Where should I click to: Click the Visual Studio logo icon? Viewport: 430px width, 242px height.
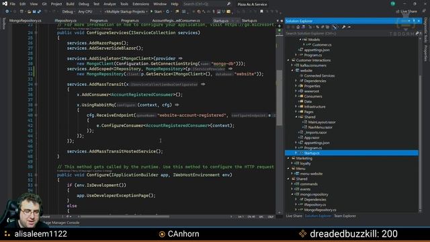(x=5, y=4)
